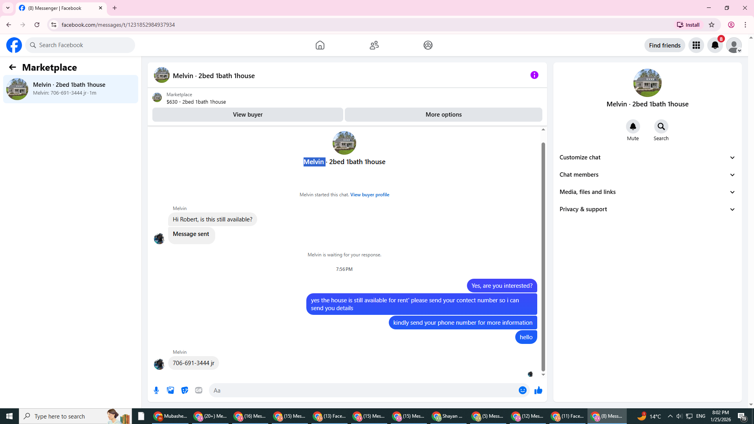Navigate back in the browser
Screen dimensions: 754x424
[x=9, y=25]
